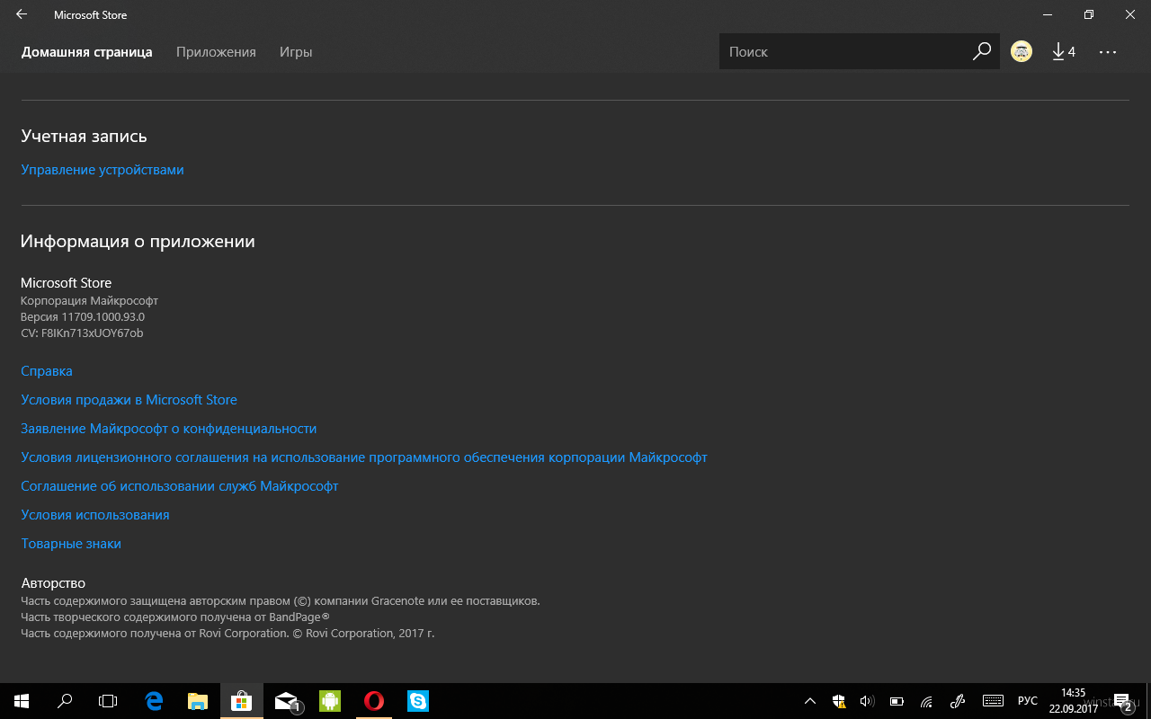Open the touch keyboard tray icon
This screenshot has height=719, width=1151.
(x=993, y=701)
